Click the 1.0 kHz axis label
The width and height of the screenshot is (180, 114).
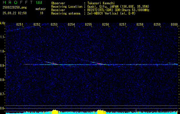(x=3, y=52)
